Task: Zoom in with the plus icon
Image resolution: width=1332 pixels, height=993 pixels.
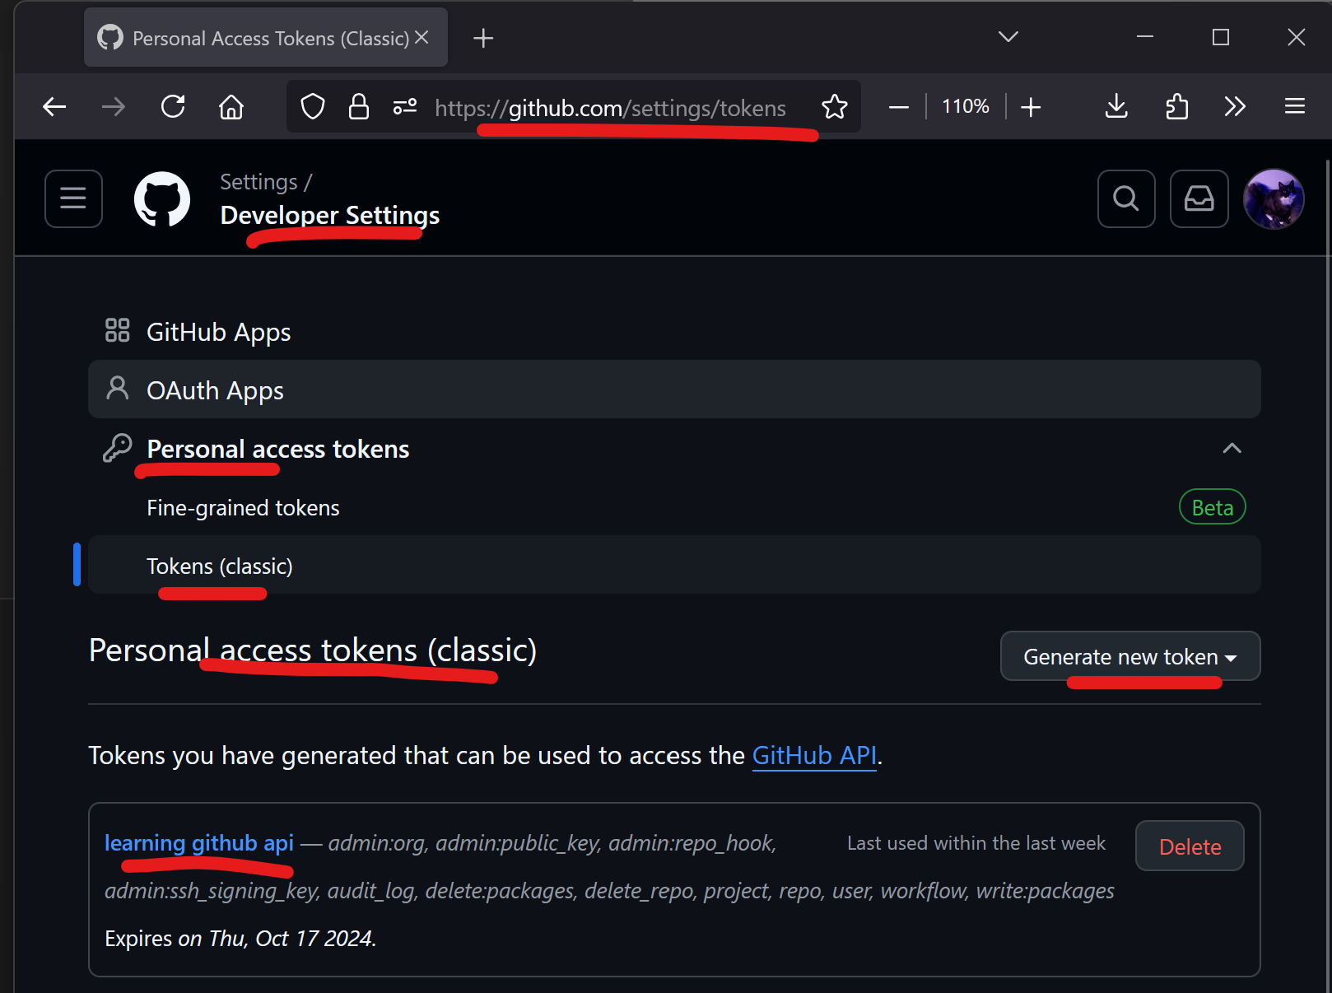Action: 1031,107
